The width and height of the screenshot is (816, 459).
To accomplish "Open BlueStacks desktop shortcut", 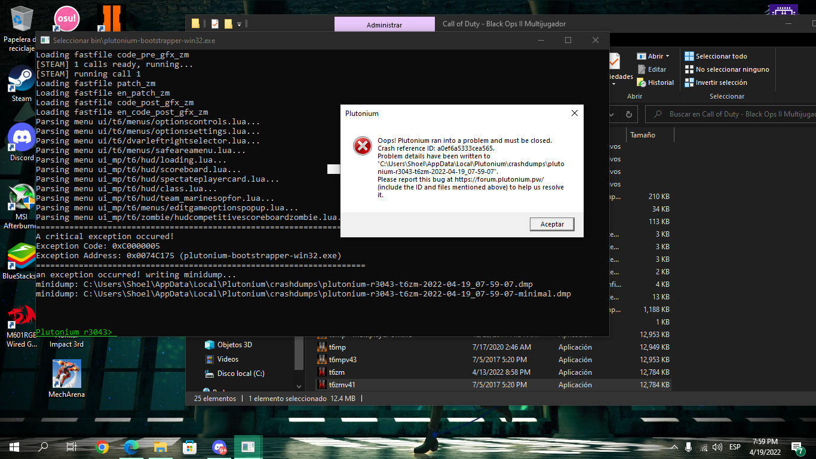I will coord(22,262).
